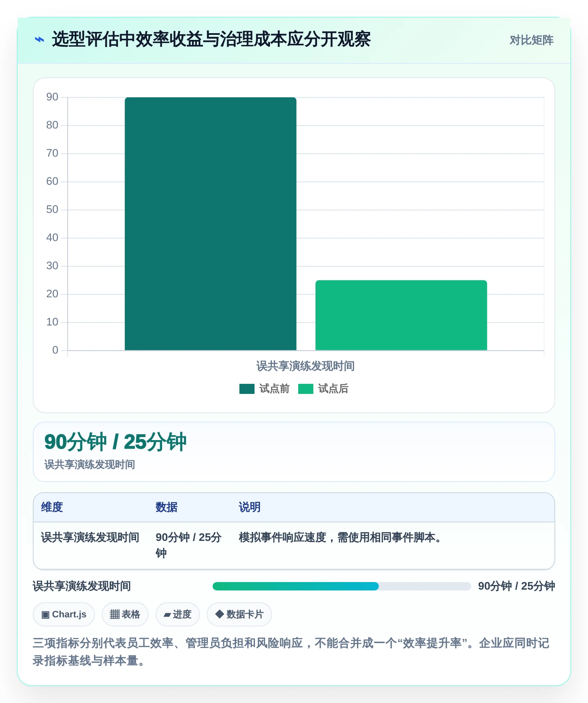The image size is (588, 703).
Task: Click the footer paragraph starting 三项指标分别代表
Action: click(291, 652)
